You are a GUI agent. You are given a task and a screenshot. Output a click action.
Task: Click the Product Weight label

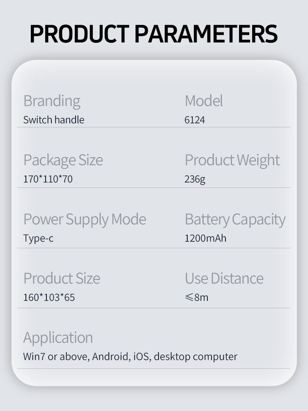pos(232,160)
